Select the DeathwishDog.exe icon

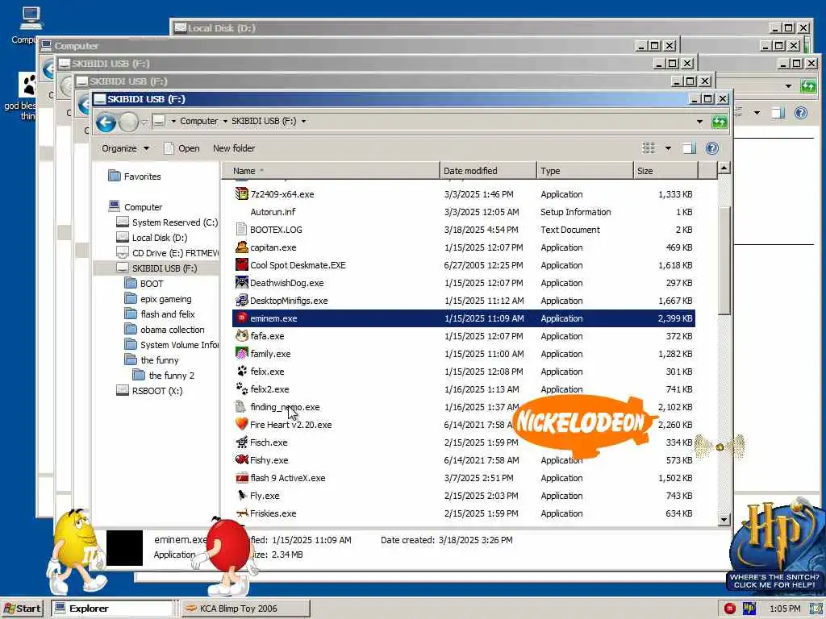241,283
